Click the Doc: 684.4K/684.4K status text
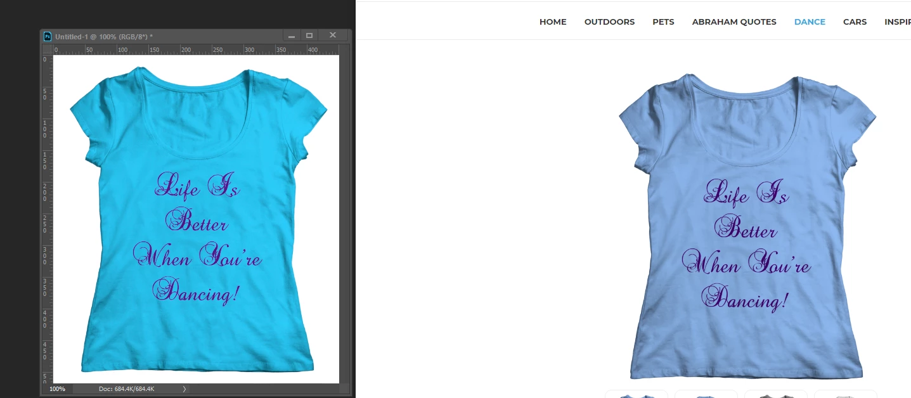Image resolution: width=911 pixels, height=398 pixels. [127, 388]
